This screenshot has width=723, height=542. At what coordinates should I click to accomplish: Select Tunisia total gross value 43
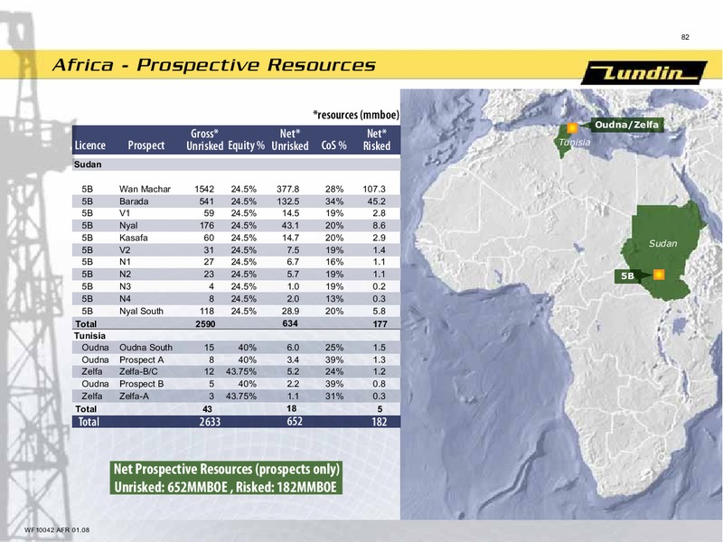pyautogui.click(x=207, y=409)
